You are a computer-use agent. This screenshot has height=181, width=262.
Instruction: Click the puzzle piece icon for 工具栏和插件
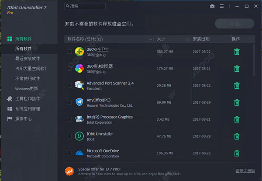point(10,99)
